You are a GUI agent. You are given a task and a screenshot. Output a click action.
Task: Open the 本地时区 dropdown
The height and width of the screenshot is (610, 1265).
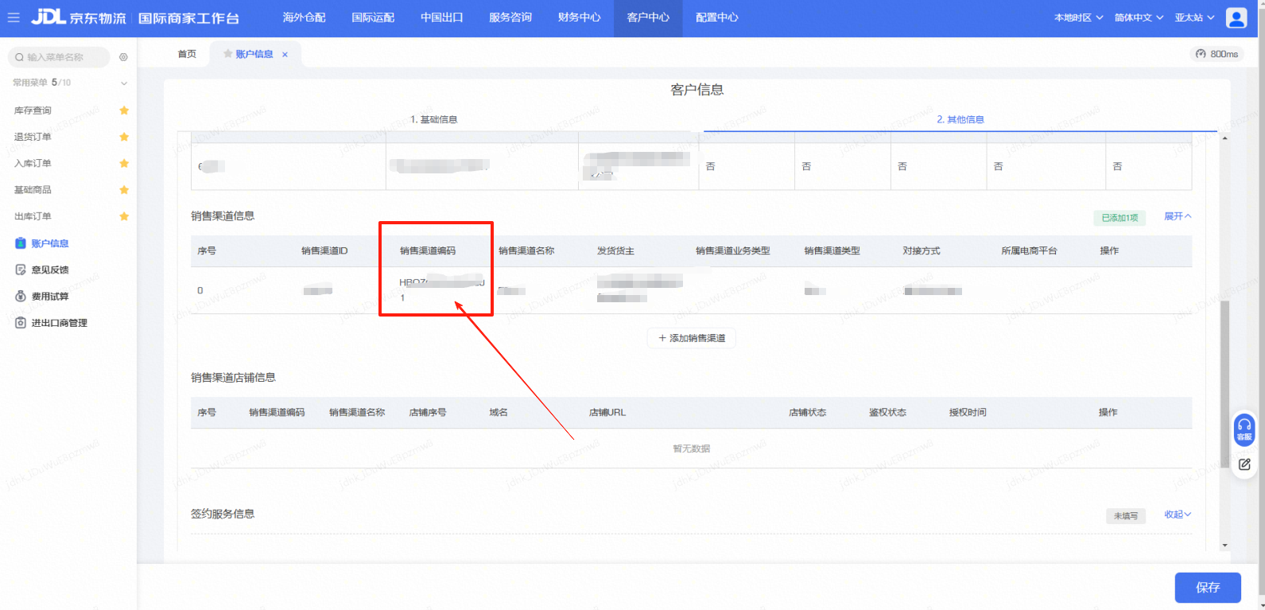1078,17
